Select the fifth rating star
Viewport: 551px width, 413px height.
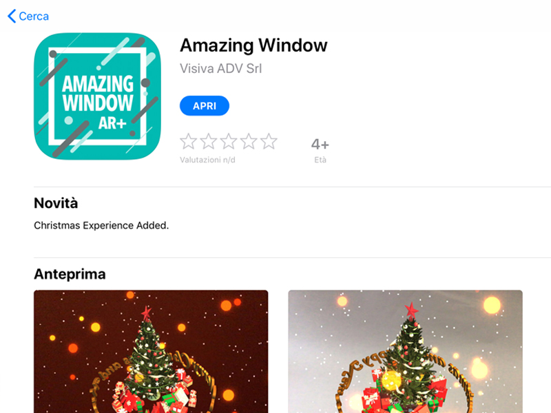269,141
